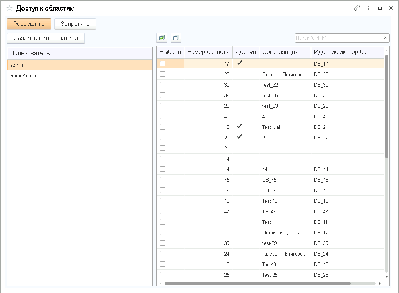Enable checkbox for Оптик Сити, сеть row

163,233
